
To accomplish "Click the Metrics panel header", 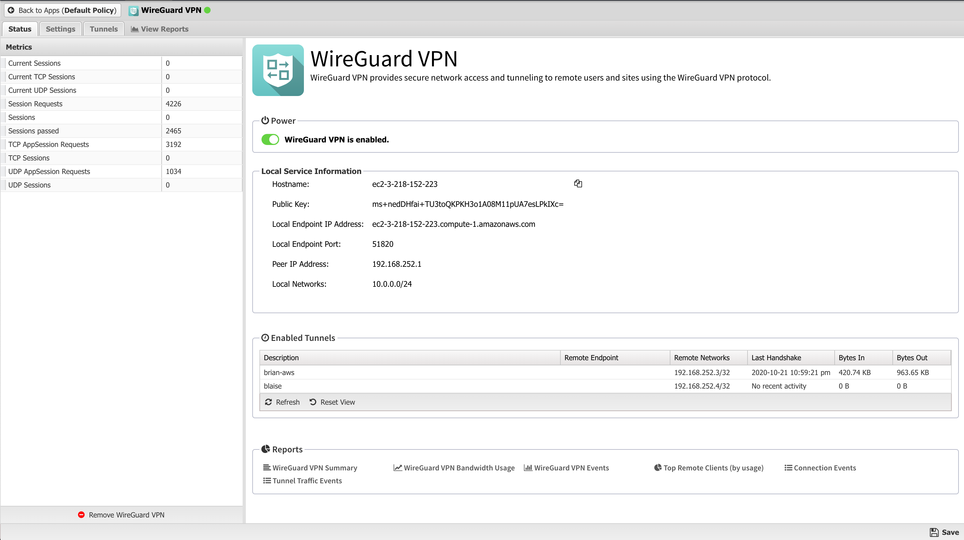I will 122,47.
